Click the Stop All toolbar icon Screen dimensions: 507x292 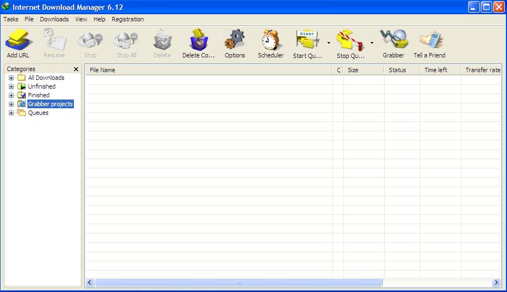[126, 40]
